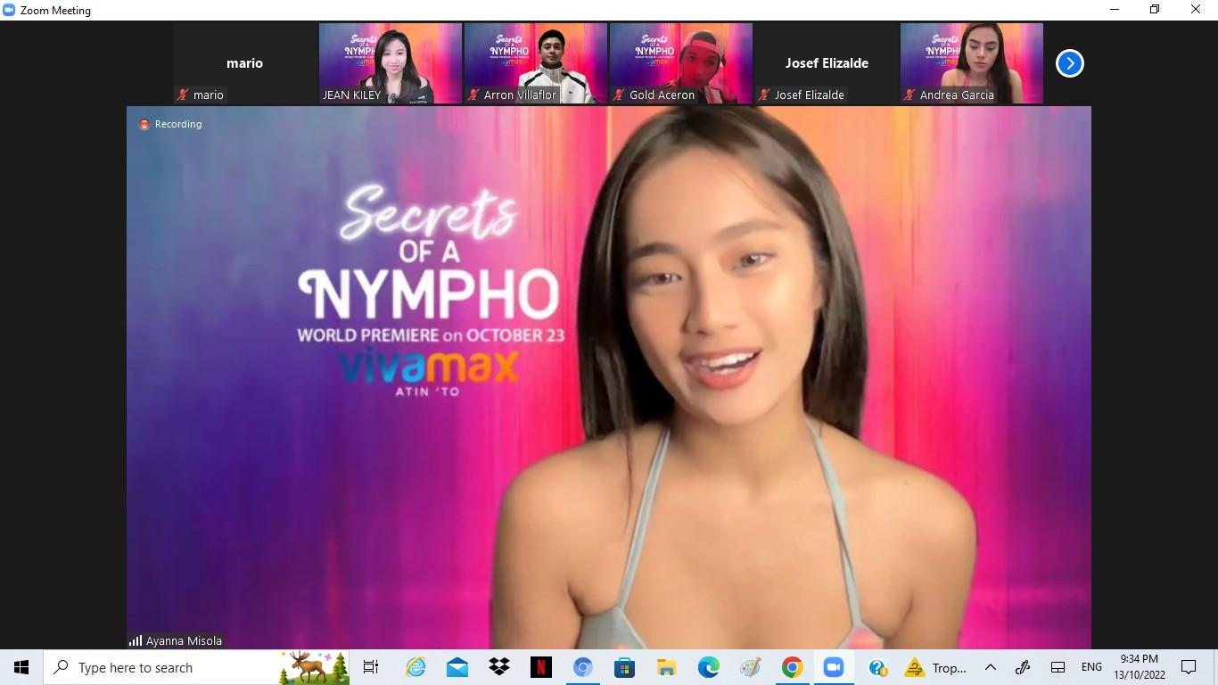Click the touch keyboard tray icon
This screenshot has width=1218, height=685.
pos(1058,667)
